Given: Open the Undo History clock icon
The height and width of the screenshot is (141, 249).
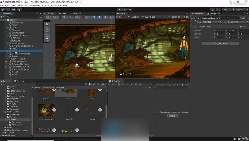Looking at the screenshot, I should pyautogui.click(x=213, y=9).
